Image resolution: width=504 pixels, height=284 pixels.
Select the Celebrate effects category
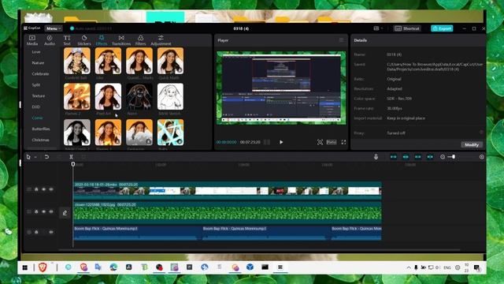[x=40, y=73]
